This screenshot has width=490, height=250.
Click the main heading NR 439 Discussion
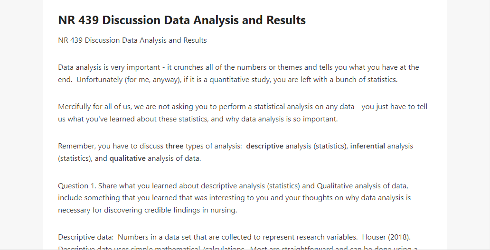pyautogui.click(x=182, y=20)
